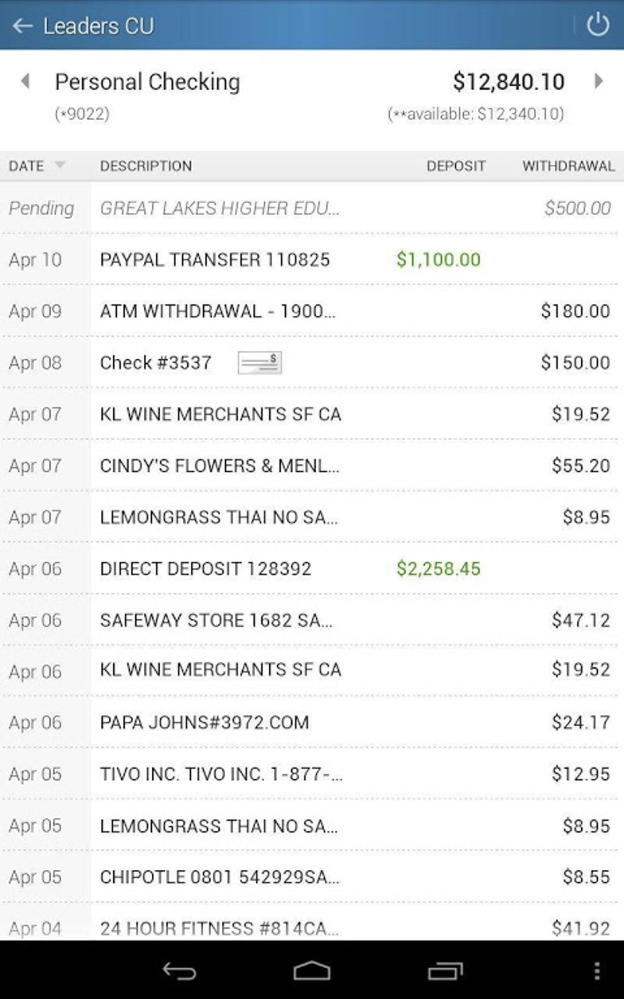The width and height of the screenshot is (624, 999).
Task: Tap the back arrow beside Leaders CU
Action: 23,26
